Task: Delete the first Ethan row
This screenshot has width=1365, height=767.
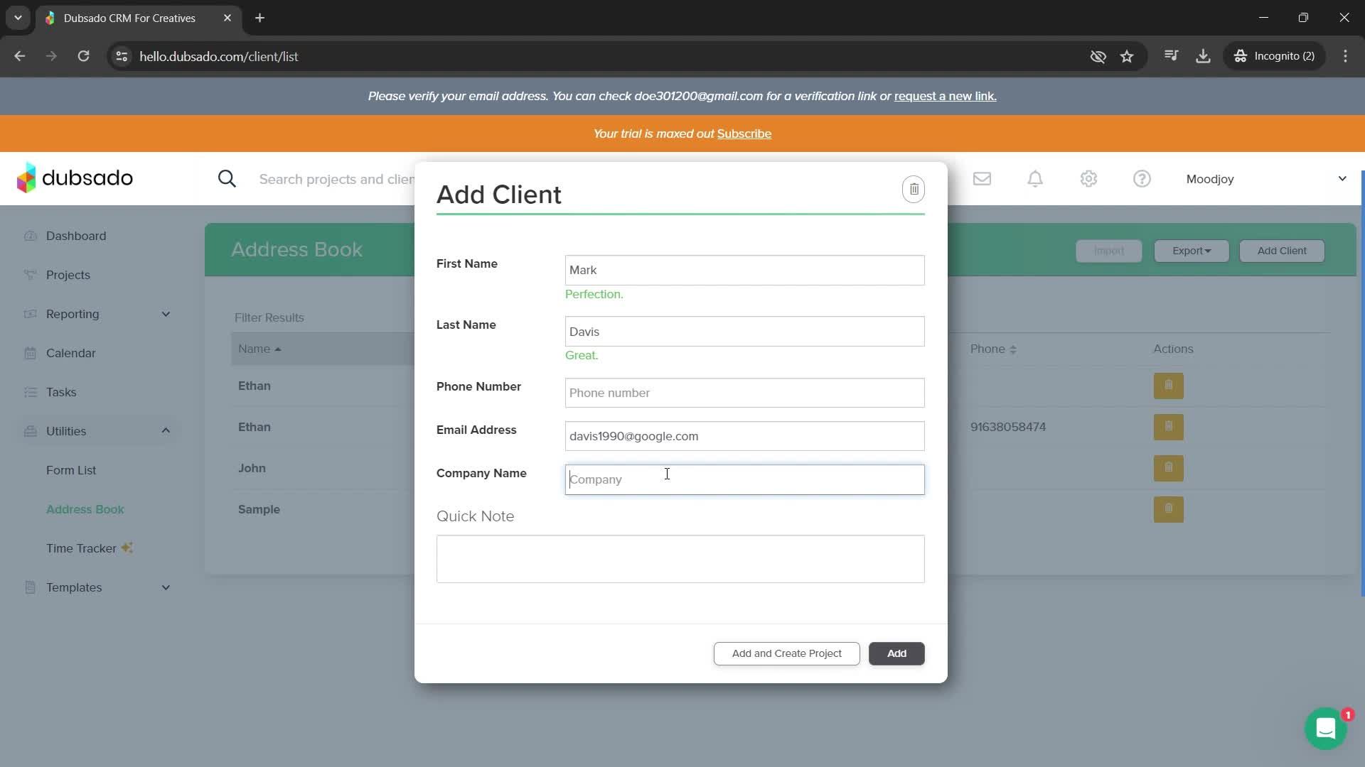Action: [x=1168, y=386]
